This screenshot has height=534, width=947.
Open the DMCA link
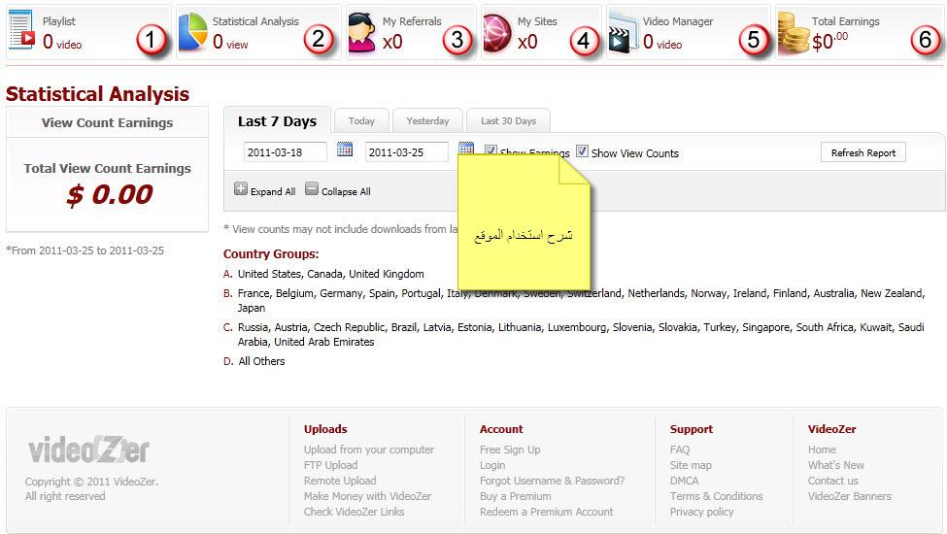(685, 481)
